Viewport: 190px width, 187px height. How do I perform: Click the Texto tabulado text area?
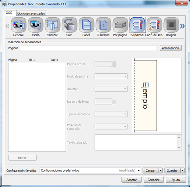click(x=138, y=142)
